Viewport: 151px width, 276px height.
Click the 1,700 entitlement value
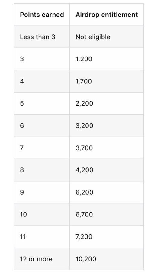(x=84, y=81)
